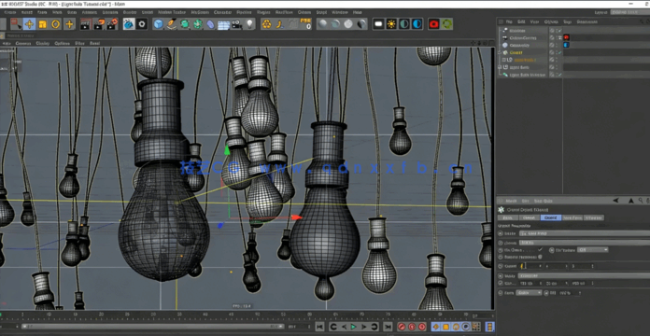This screenshot has height=336, width=650.
Task: Open the Motion Tracker menu
Action: coord(172,12)
